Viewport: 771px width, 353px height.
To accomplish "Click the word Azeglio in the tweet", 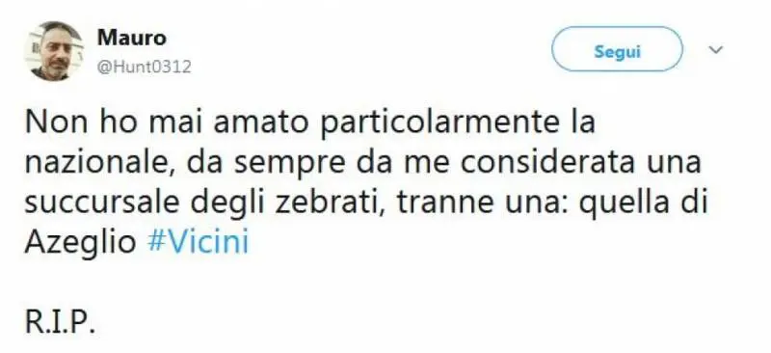I will (x=80, y=244).
